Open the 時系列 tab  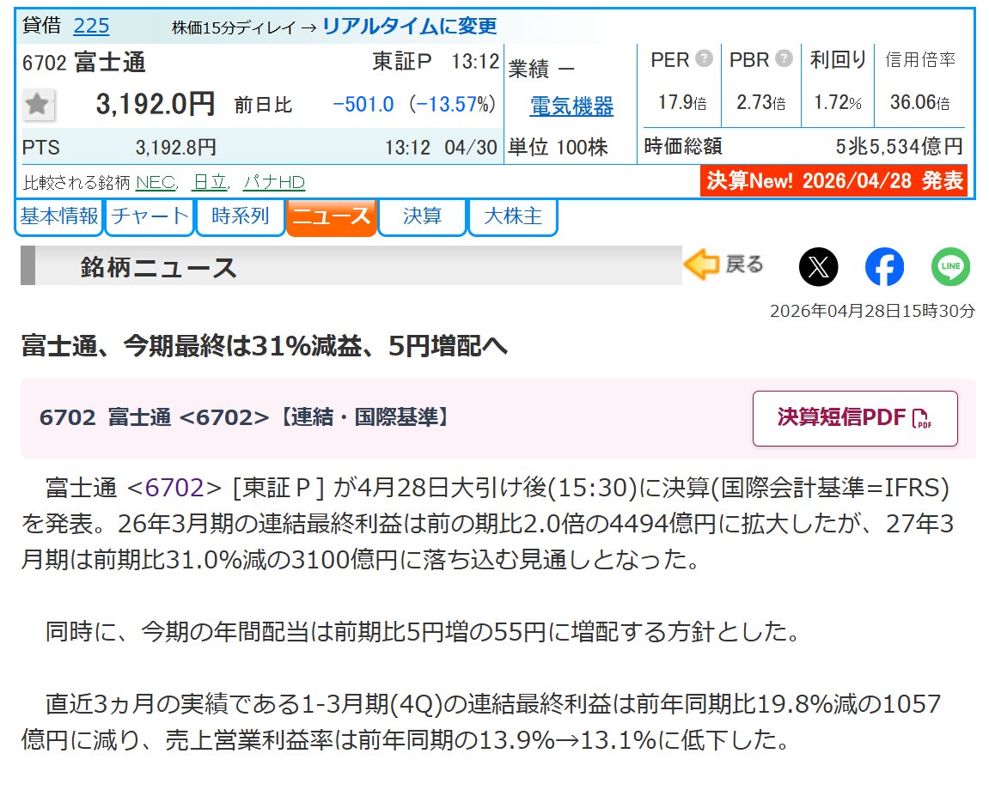click(x=241, y=217)
